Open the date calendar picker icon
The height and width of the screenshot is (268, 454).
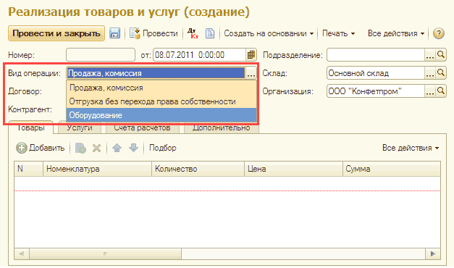click(x=251, y=55)
